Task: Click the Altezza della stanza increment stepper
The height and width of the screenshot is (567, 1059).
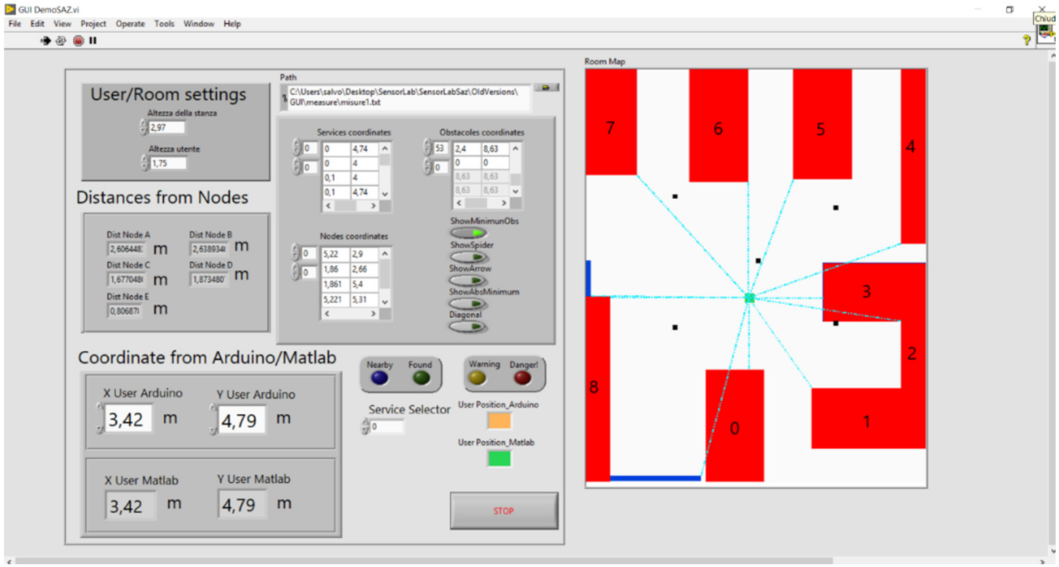Action: pos(143,124)
